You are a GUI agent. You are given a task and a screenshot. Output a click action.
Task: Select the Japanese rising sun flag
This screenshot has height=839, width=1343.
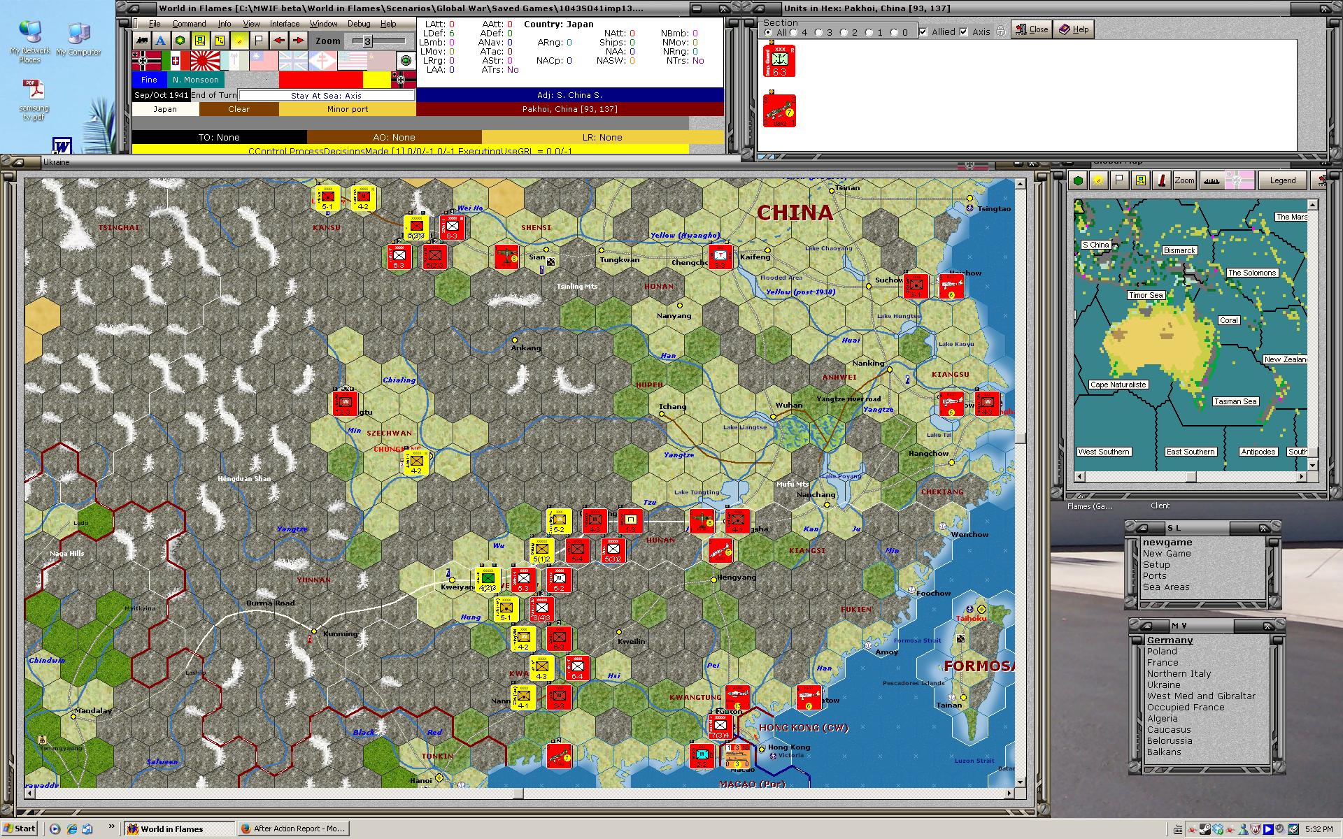(x=205, y=61)
